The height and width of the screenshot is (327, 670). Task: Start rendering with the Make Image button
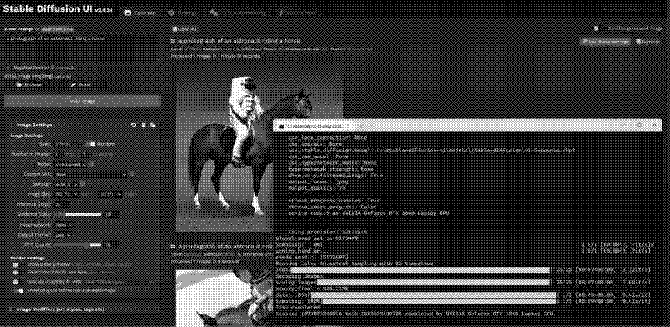(82, 100)
